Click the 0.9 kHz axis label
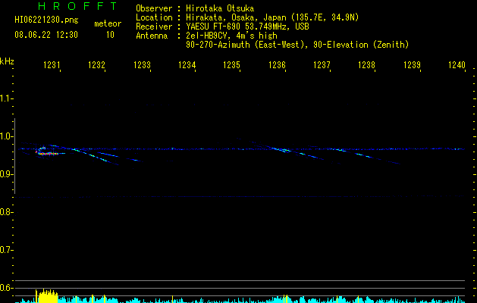This screenshot has height=303, width=477. (6, 174)
